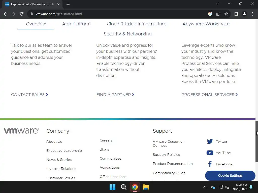The image size is (258, 193).
Task: Open File Explorer from the taskbar
Action: click(146, 187)
